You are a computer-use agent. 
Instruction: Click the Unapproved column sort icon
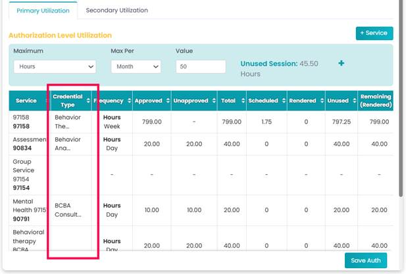pos(212,101)
